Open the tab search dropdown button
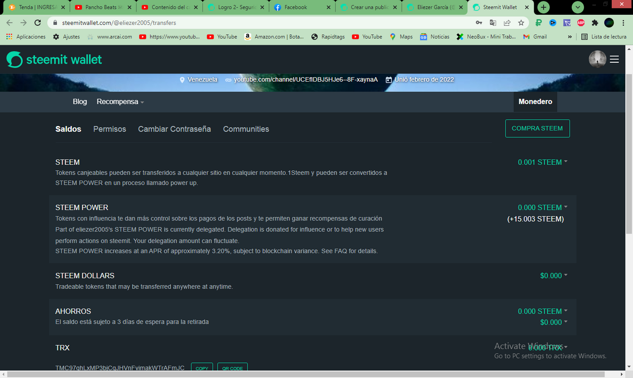Image resolution: width=633 pixels, height=378 pixels. pyautogui.click(x=578, y=7)
